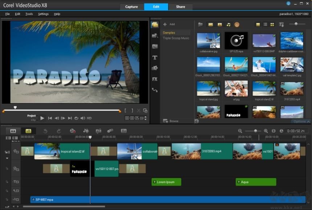The height and width of the screenshot is (210, 312).
Task: Select the Lorem Ipsum title clip
Action: [166, 182]
